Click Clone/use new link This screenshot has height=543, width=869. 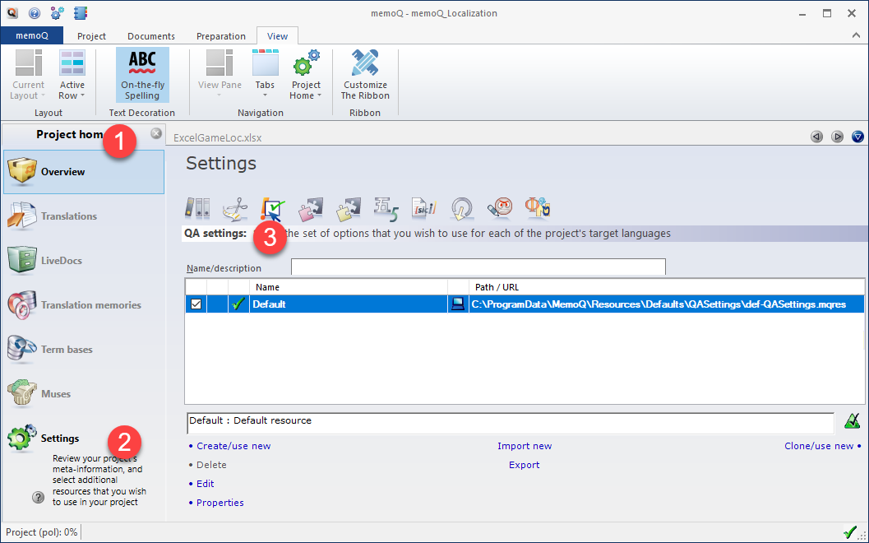[x=819, y=446]
